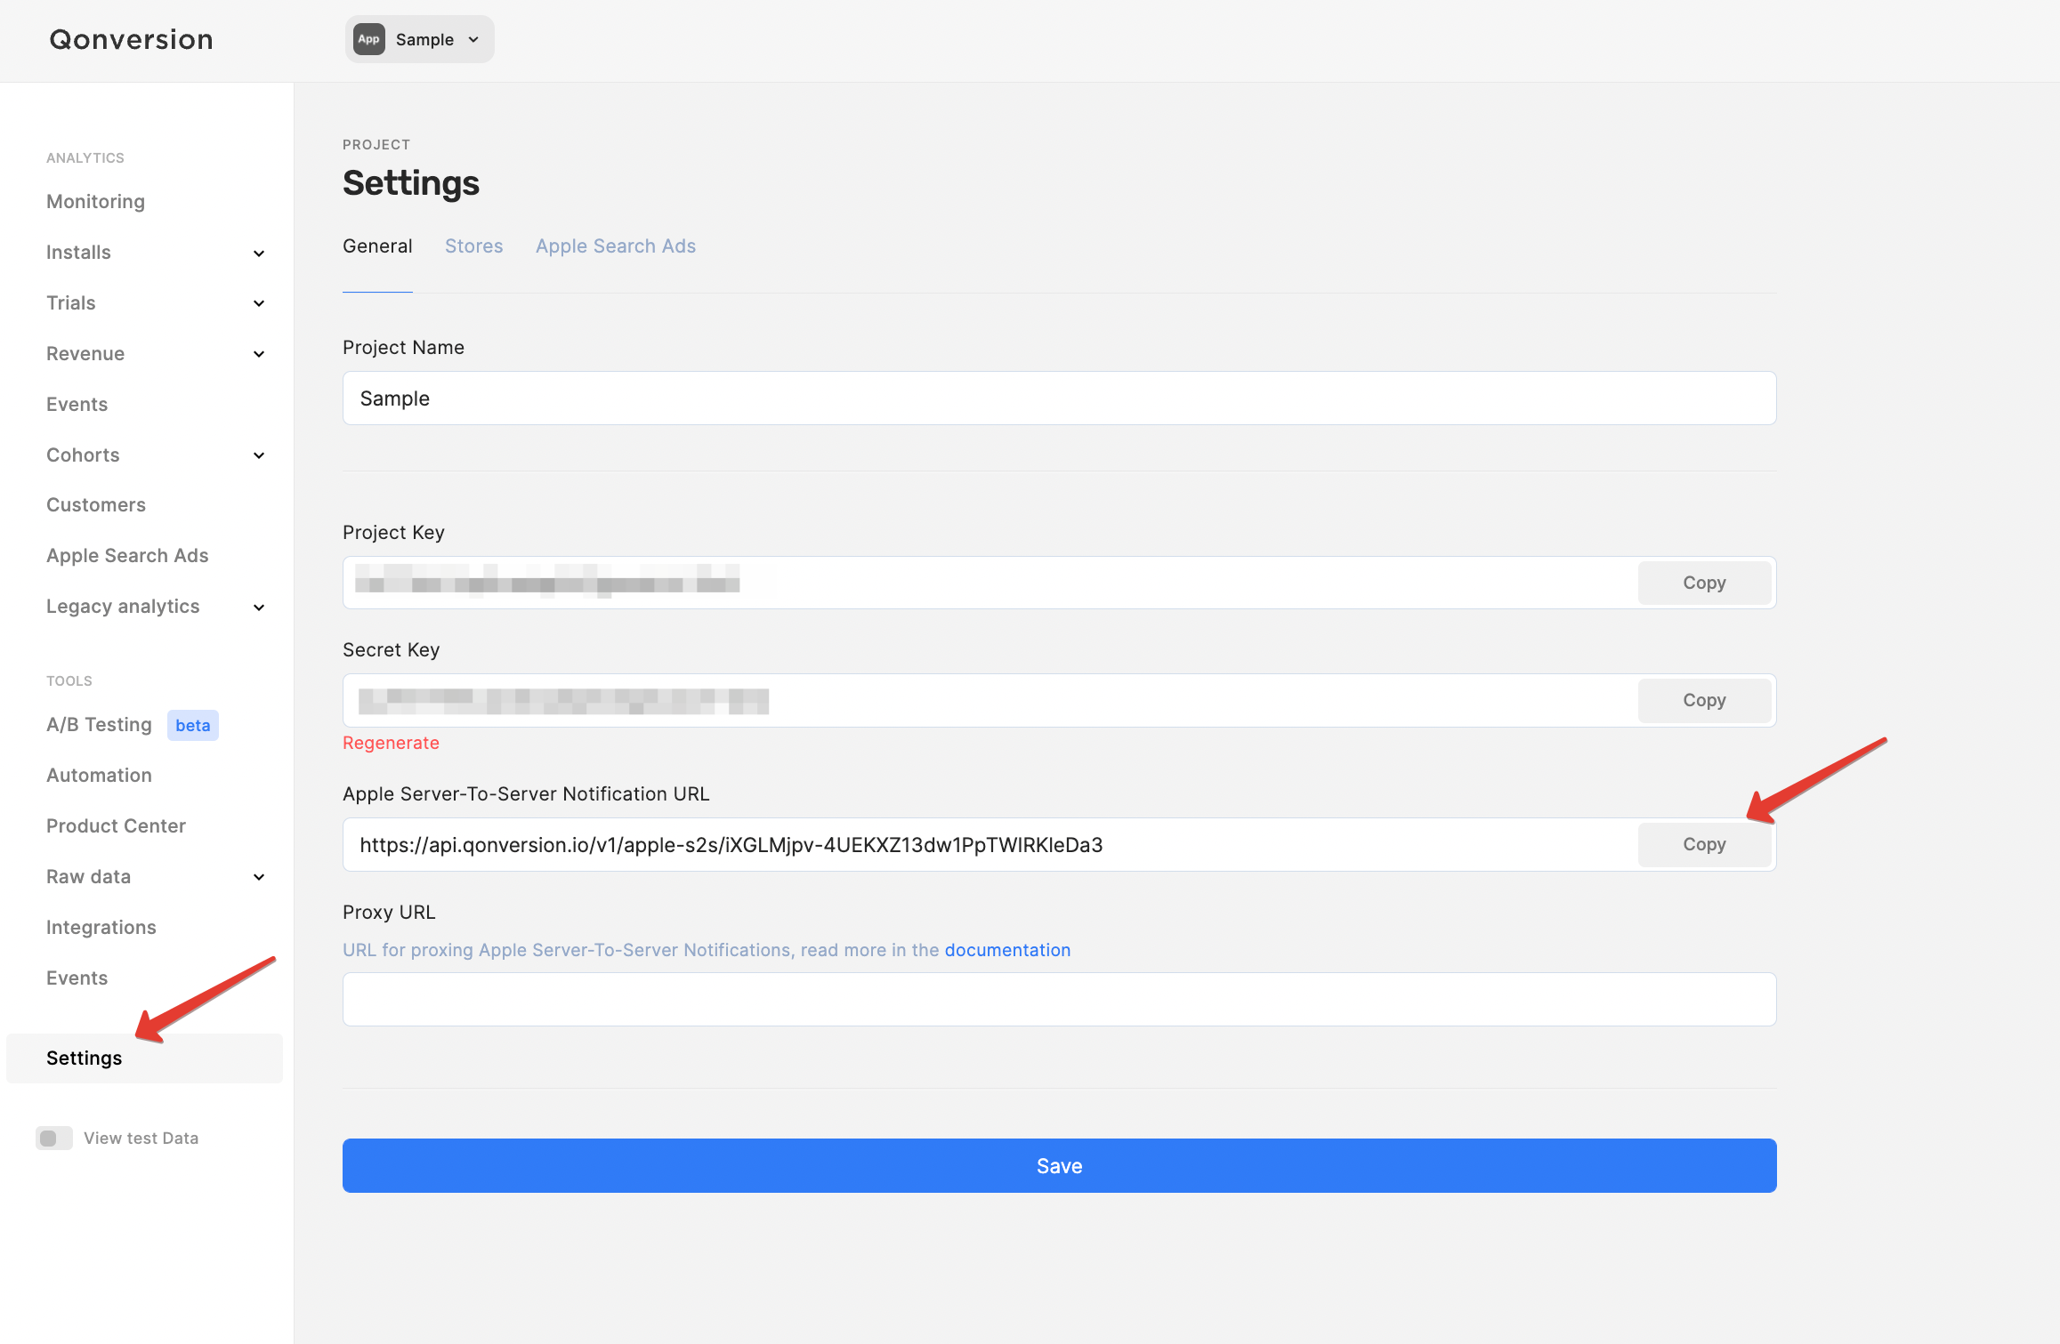Toggle the View test Data switch
Viewport: 2060px width, 1344px height.
pyautogui.click(x=53, y=1138)
